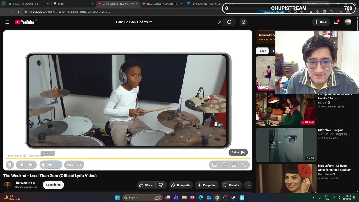Adjust the volume slider
Viewport: 359px width, 202px height.
(x=53, y=165)
